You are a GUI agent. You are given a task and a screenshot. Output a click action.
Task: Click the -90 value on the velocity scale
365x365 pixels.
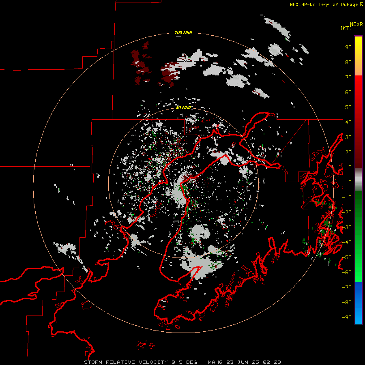click(x=347, y=318)
